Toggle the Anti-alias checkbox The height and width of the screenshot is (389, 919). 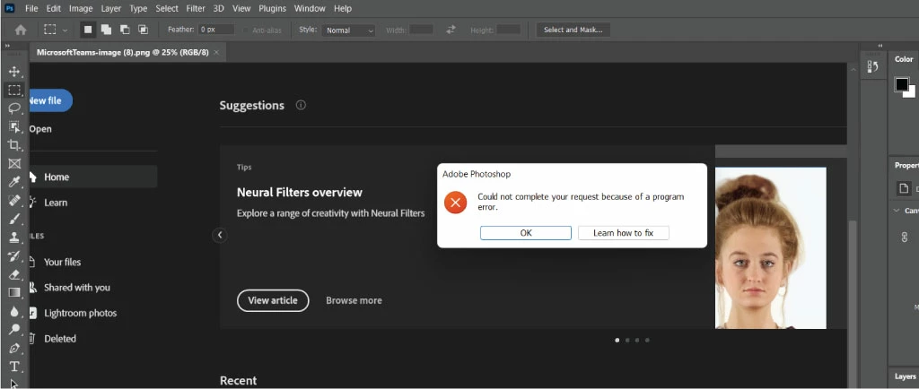246,30
